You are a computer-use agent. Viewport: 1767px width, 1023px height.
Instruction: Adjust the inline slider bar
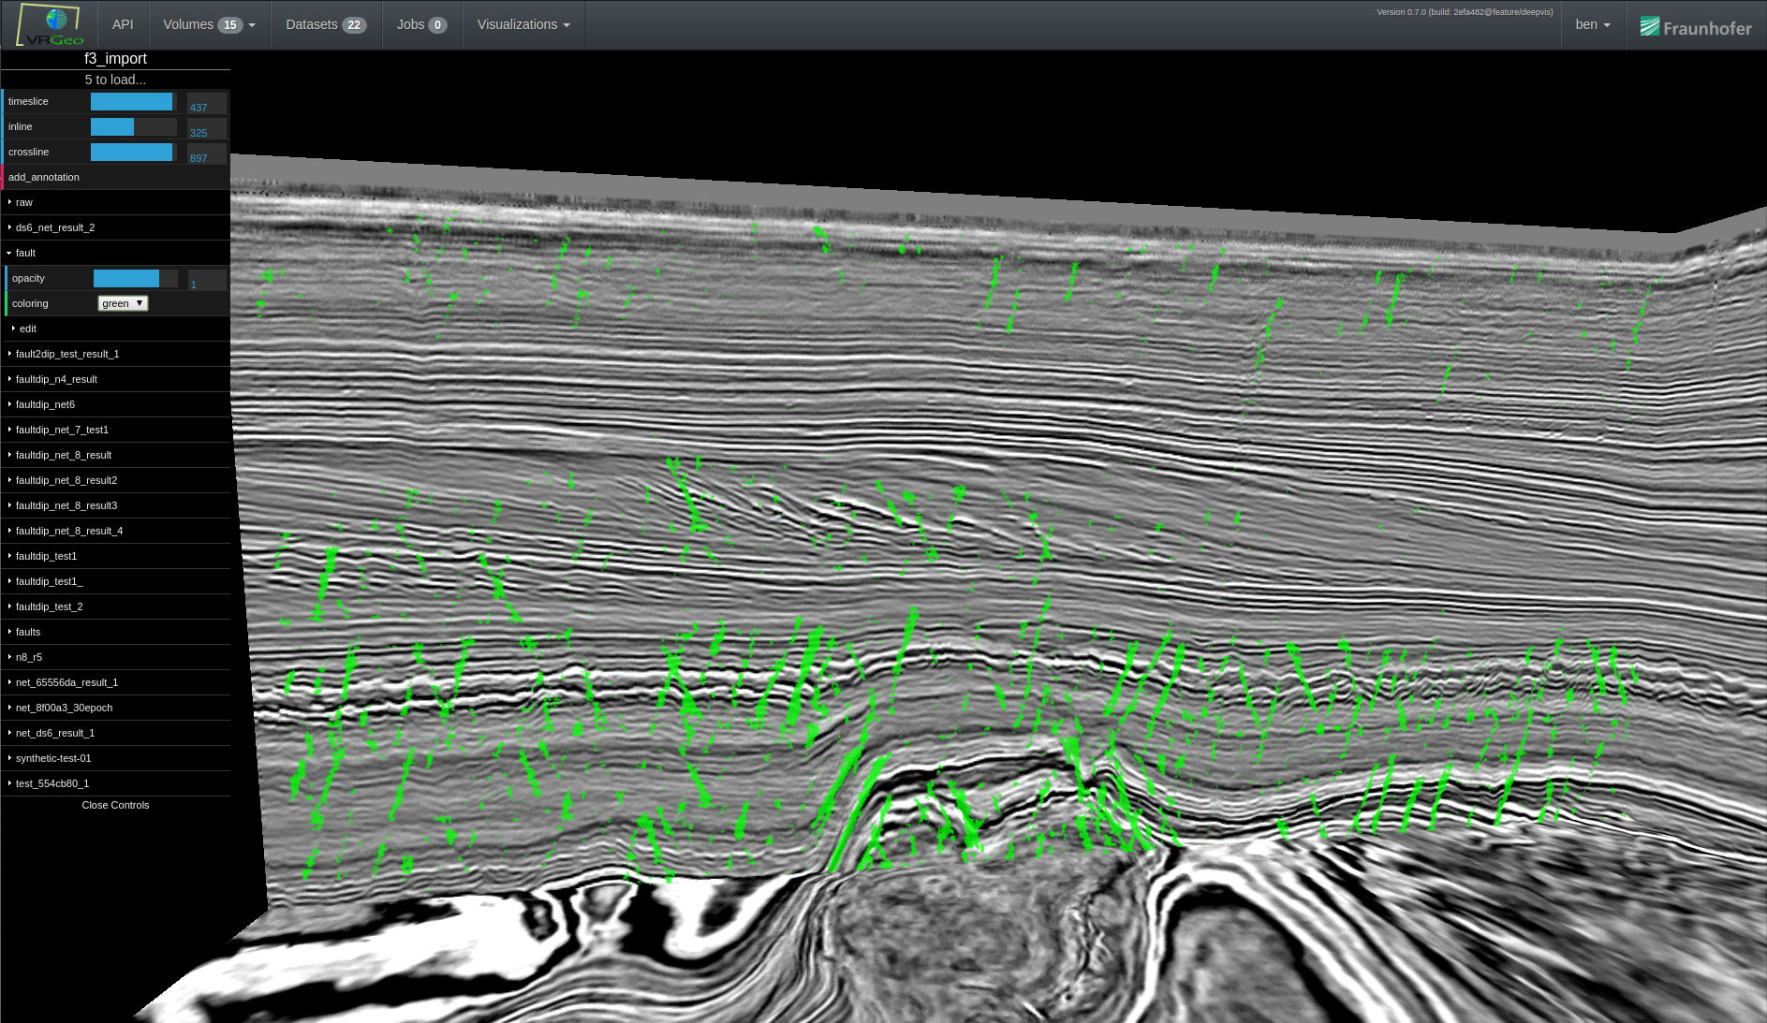pos(133,127)
